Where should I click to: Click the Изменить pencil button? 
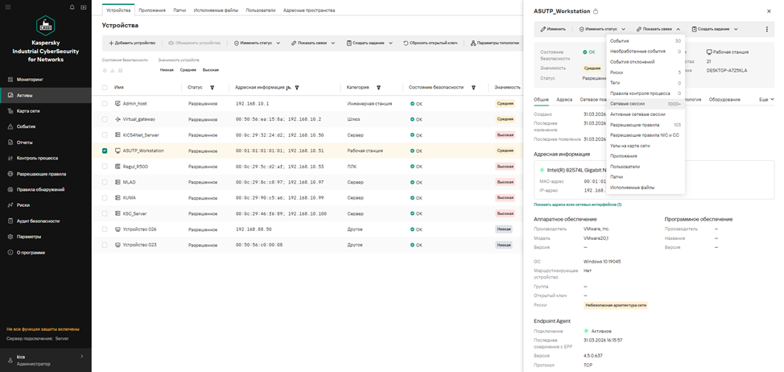(x=553, y=28)
